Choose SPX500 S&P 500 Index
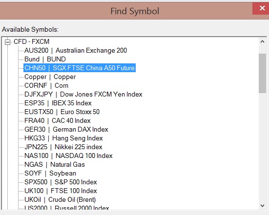The height and width of the screenshot is (215, 269). tap(61, 182)
